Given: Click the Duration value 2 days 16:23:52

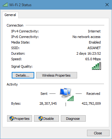Looking at the screenshot, I should coord(89,53).
